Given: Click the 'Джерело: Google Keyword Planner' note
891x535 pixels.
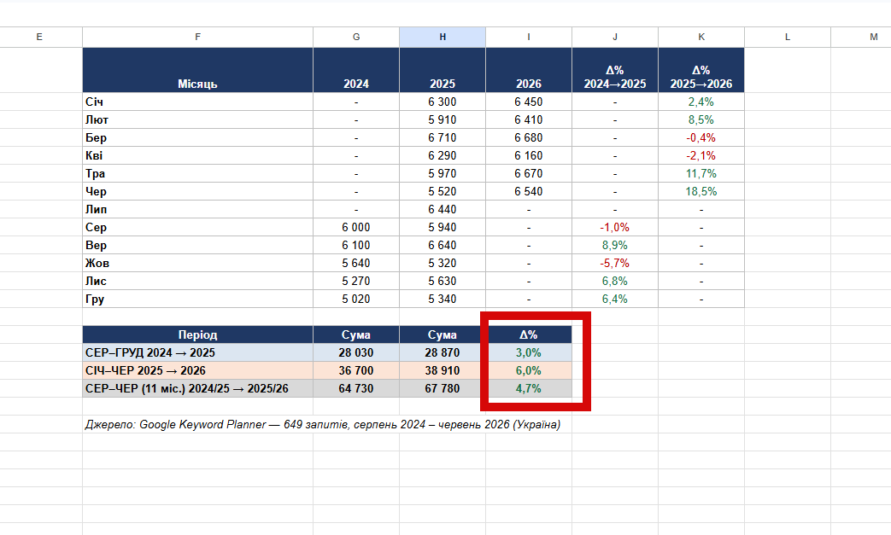Looking at the screenshot, I should coord(323,424).
